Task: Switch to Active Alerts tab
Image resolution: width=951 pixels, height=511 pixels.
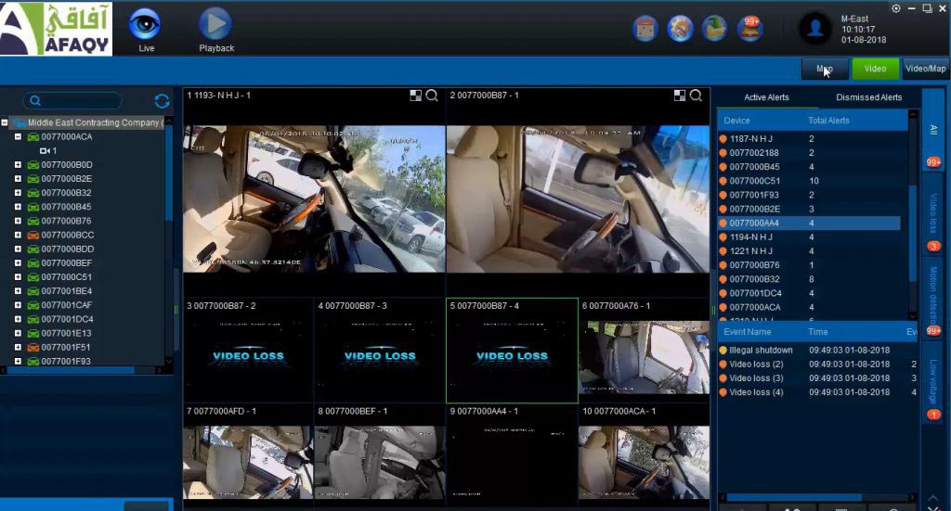Action: point(766,97)
